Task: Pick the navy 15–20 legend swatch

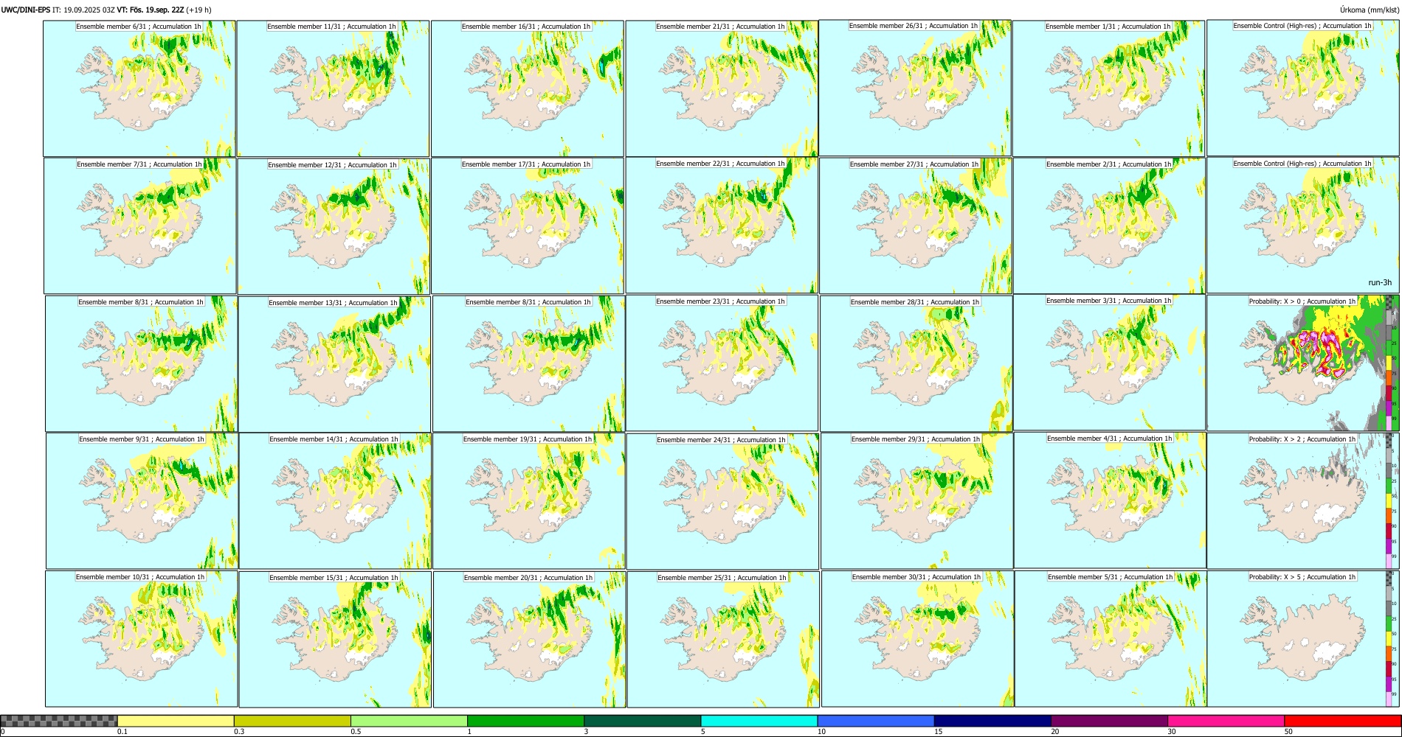Action: (992, 721)
